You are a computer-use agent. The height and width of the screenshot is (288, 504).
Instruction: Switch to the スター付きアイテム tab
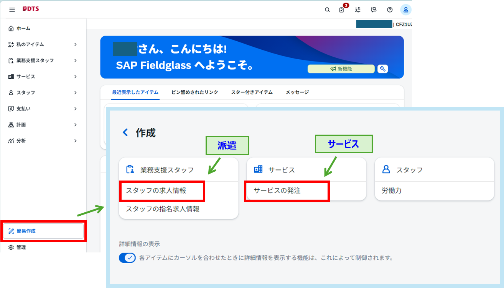tap(252, 92)
